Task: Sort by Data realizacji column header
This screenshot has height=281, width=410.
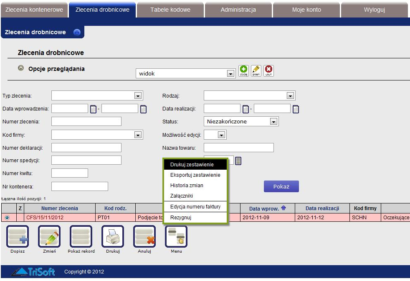Action: 322,208
